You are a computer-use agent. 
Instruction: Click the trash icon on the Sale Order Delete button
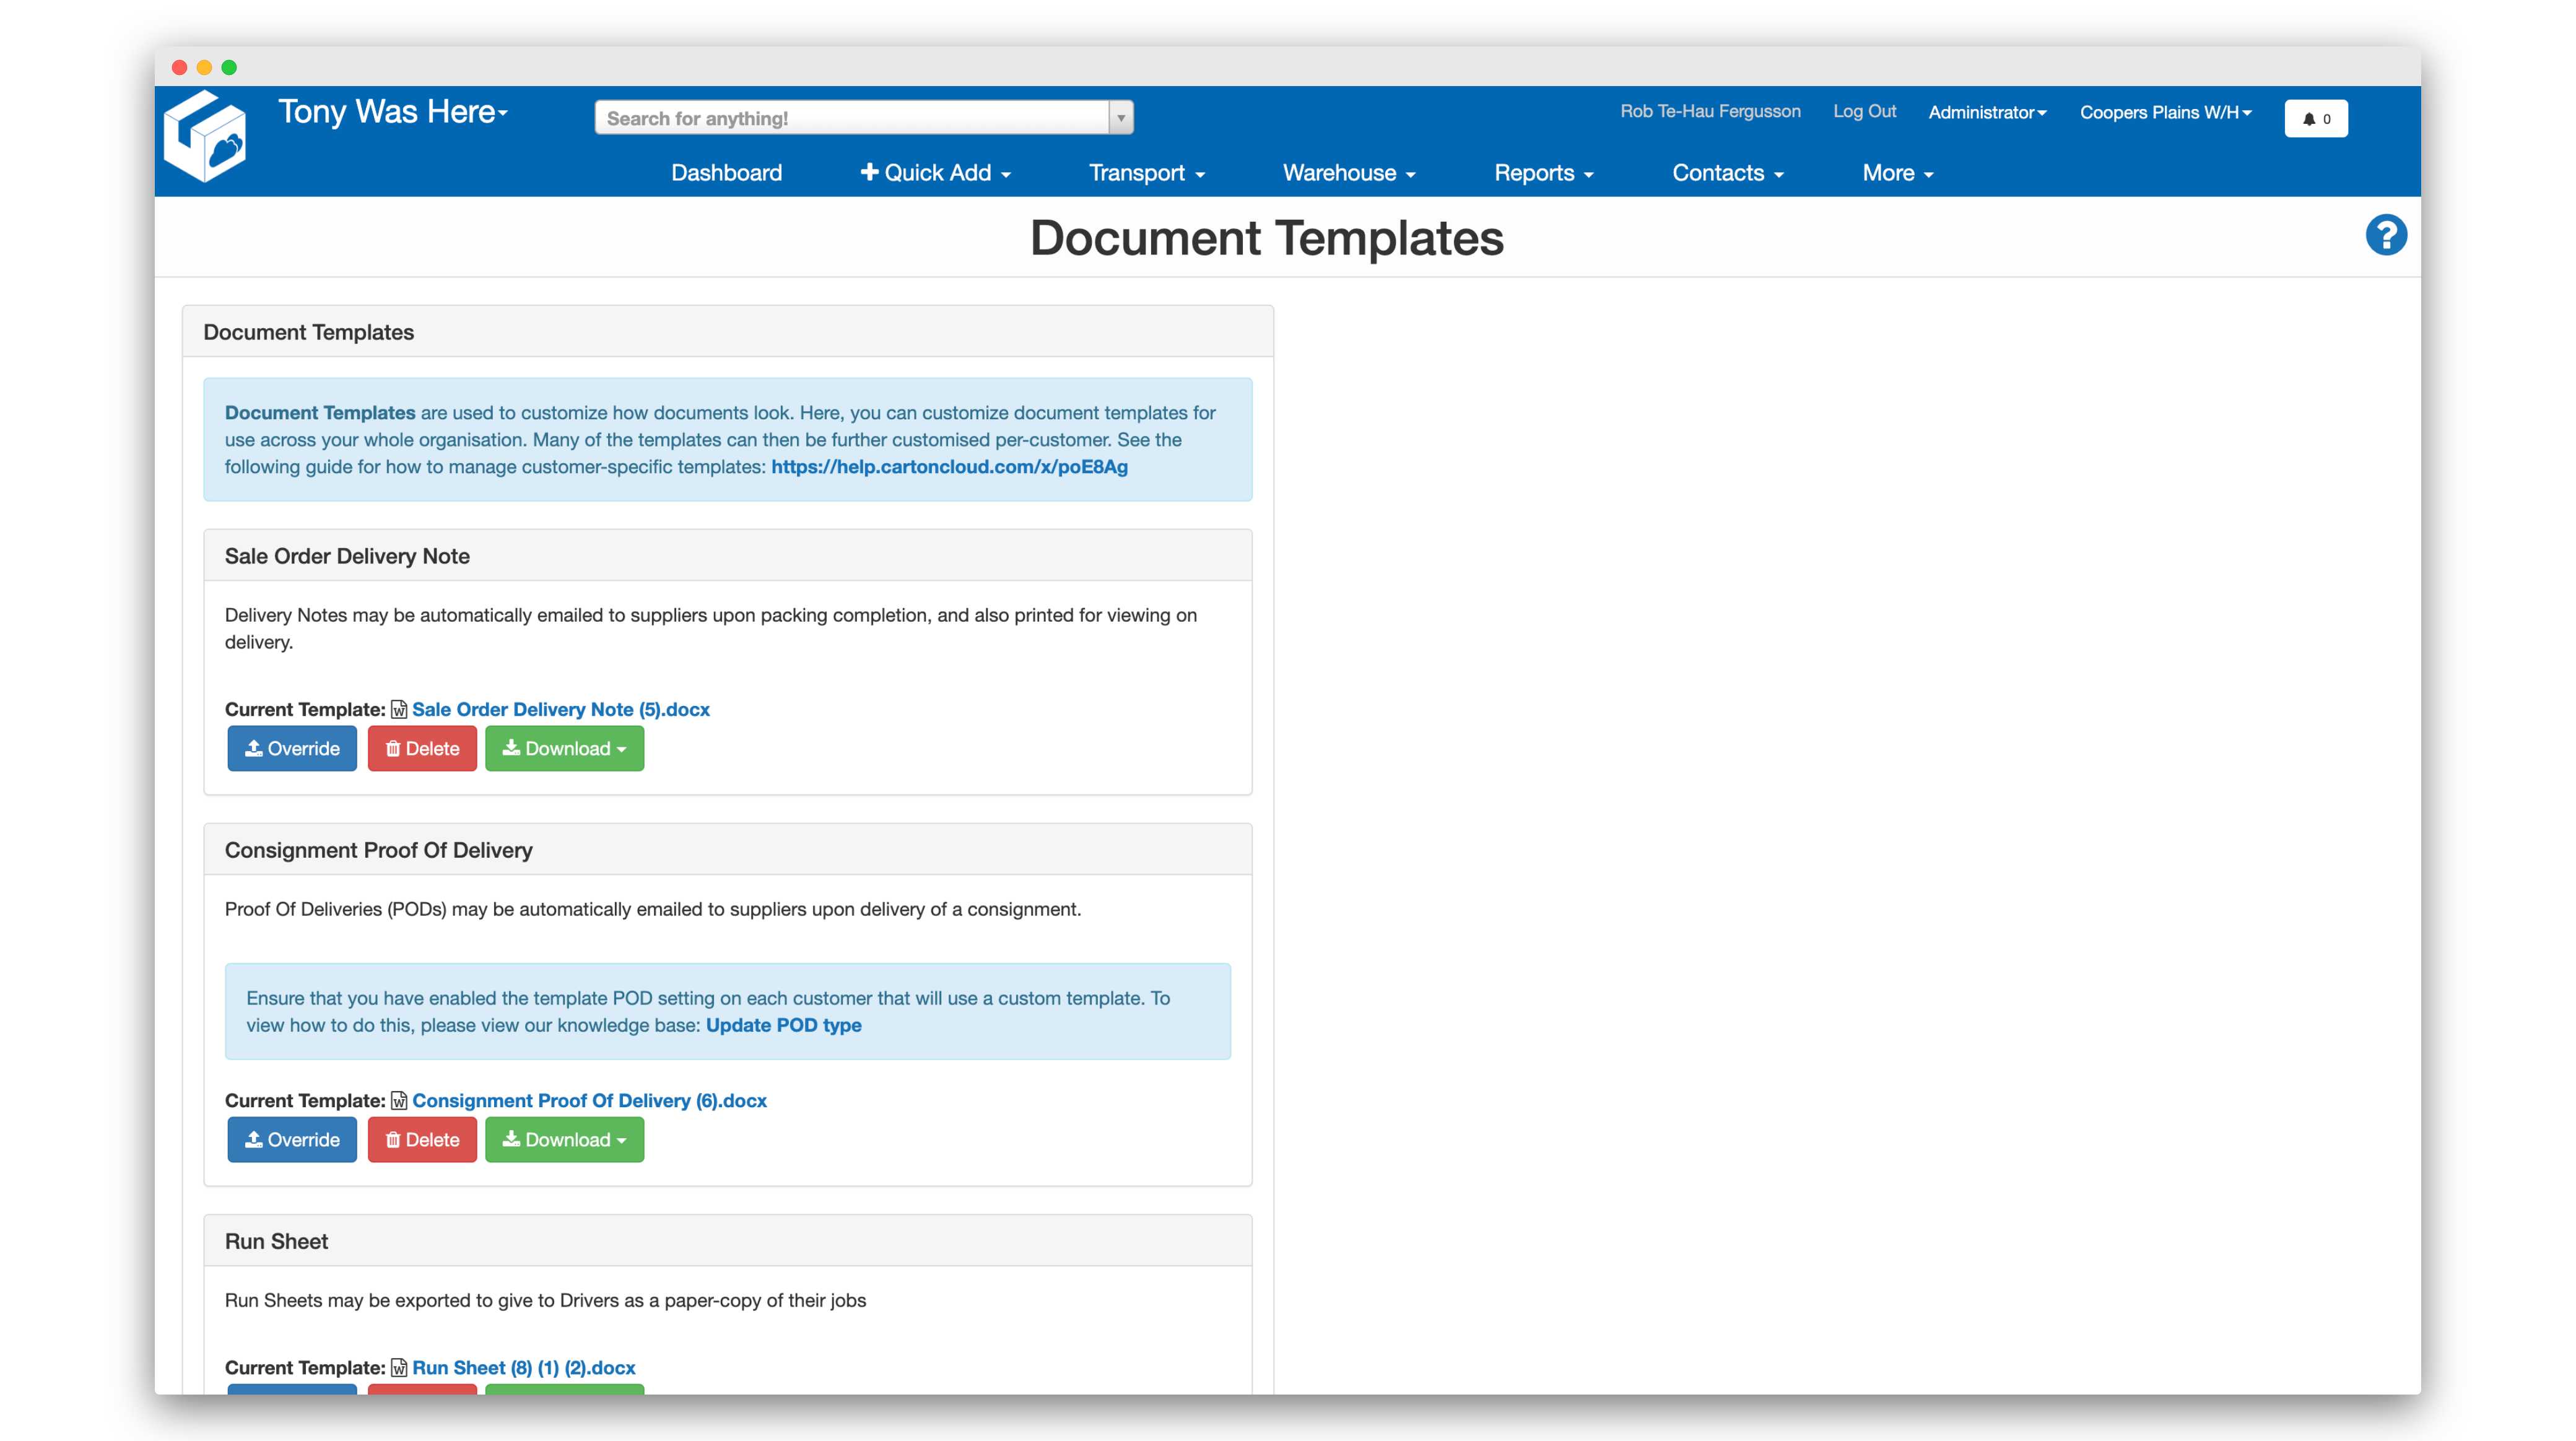pos(394,748)
